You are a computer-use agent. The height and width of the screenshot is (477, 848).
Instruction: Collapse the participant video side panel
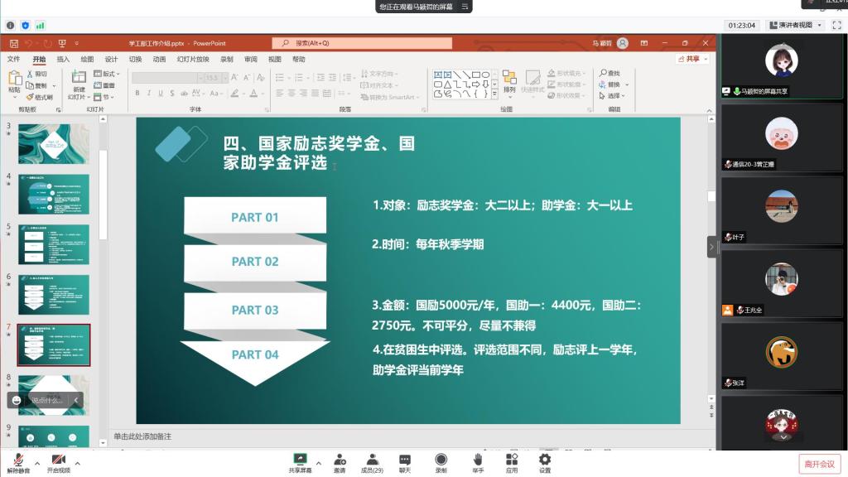pyautogui.click(x=711, y=247)
